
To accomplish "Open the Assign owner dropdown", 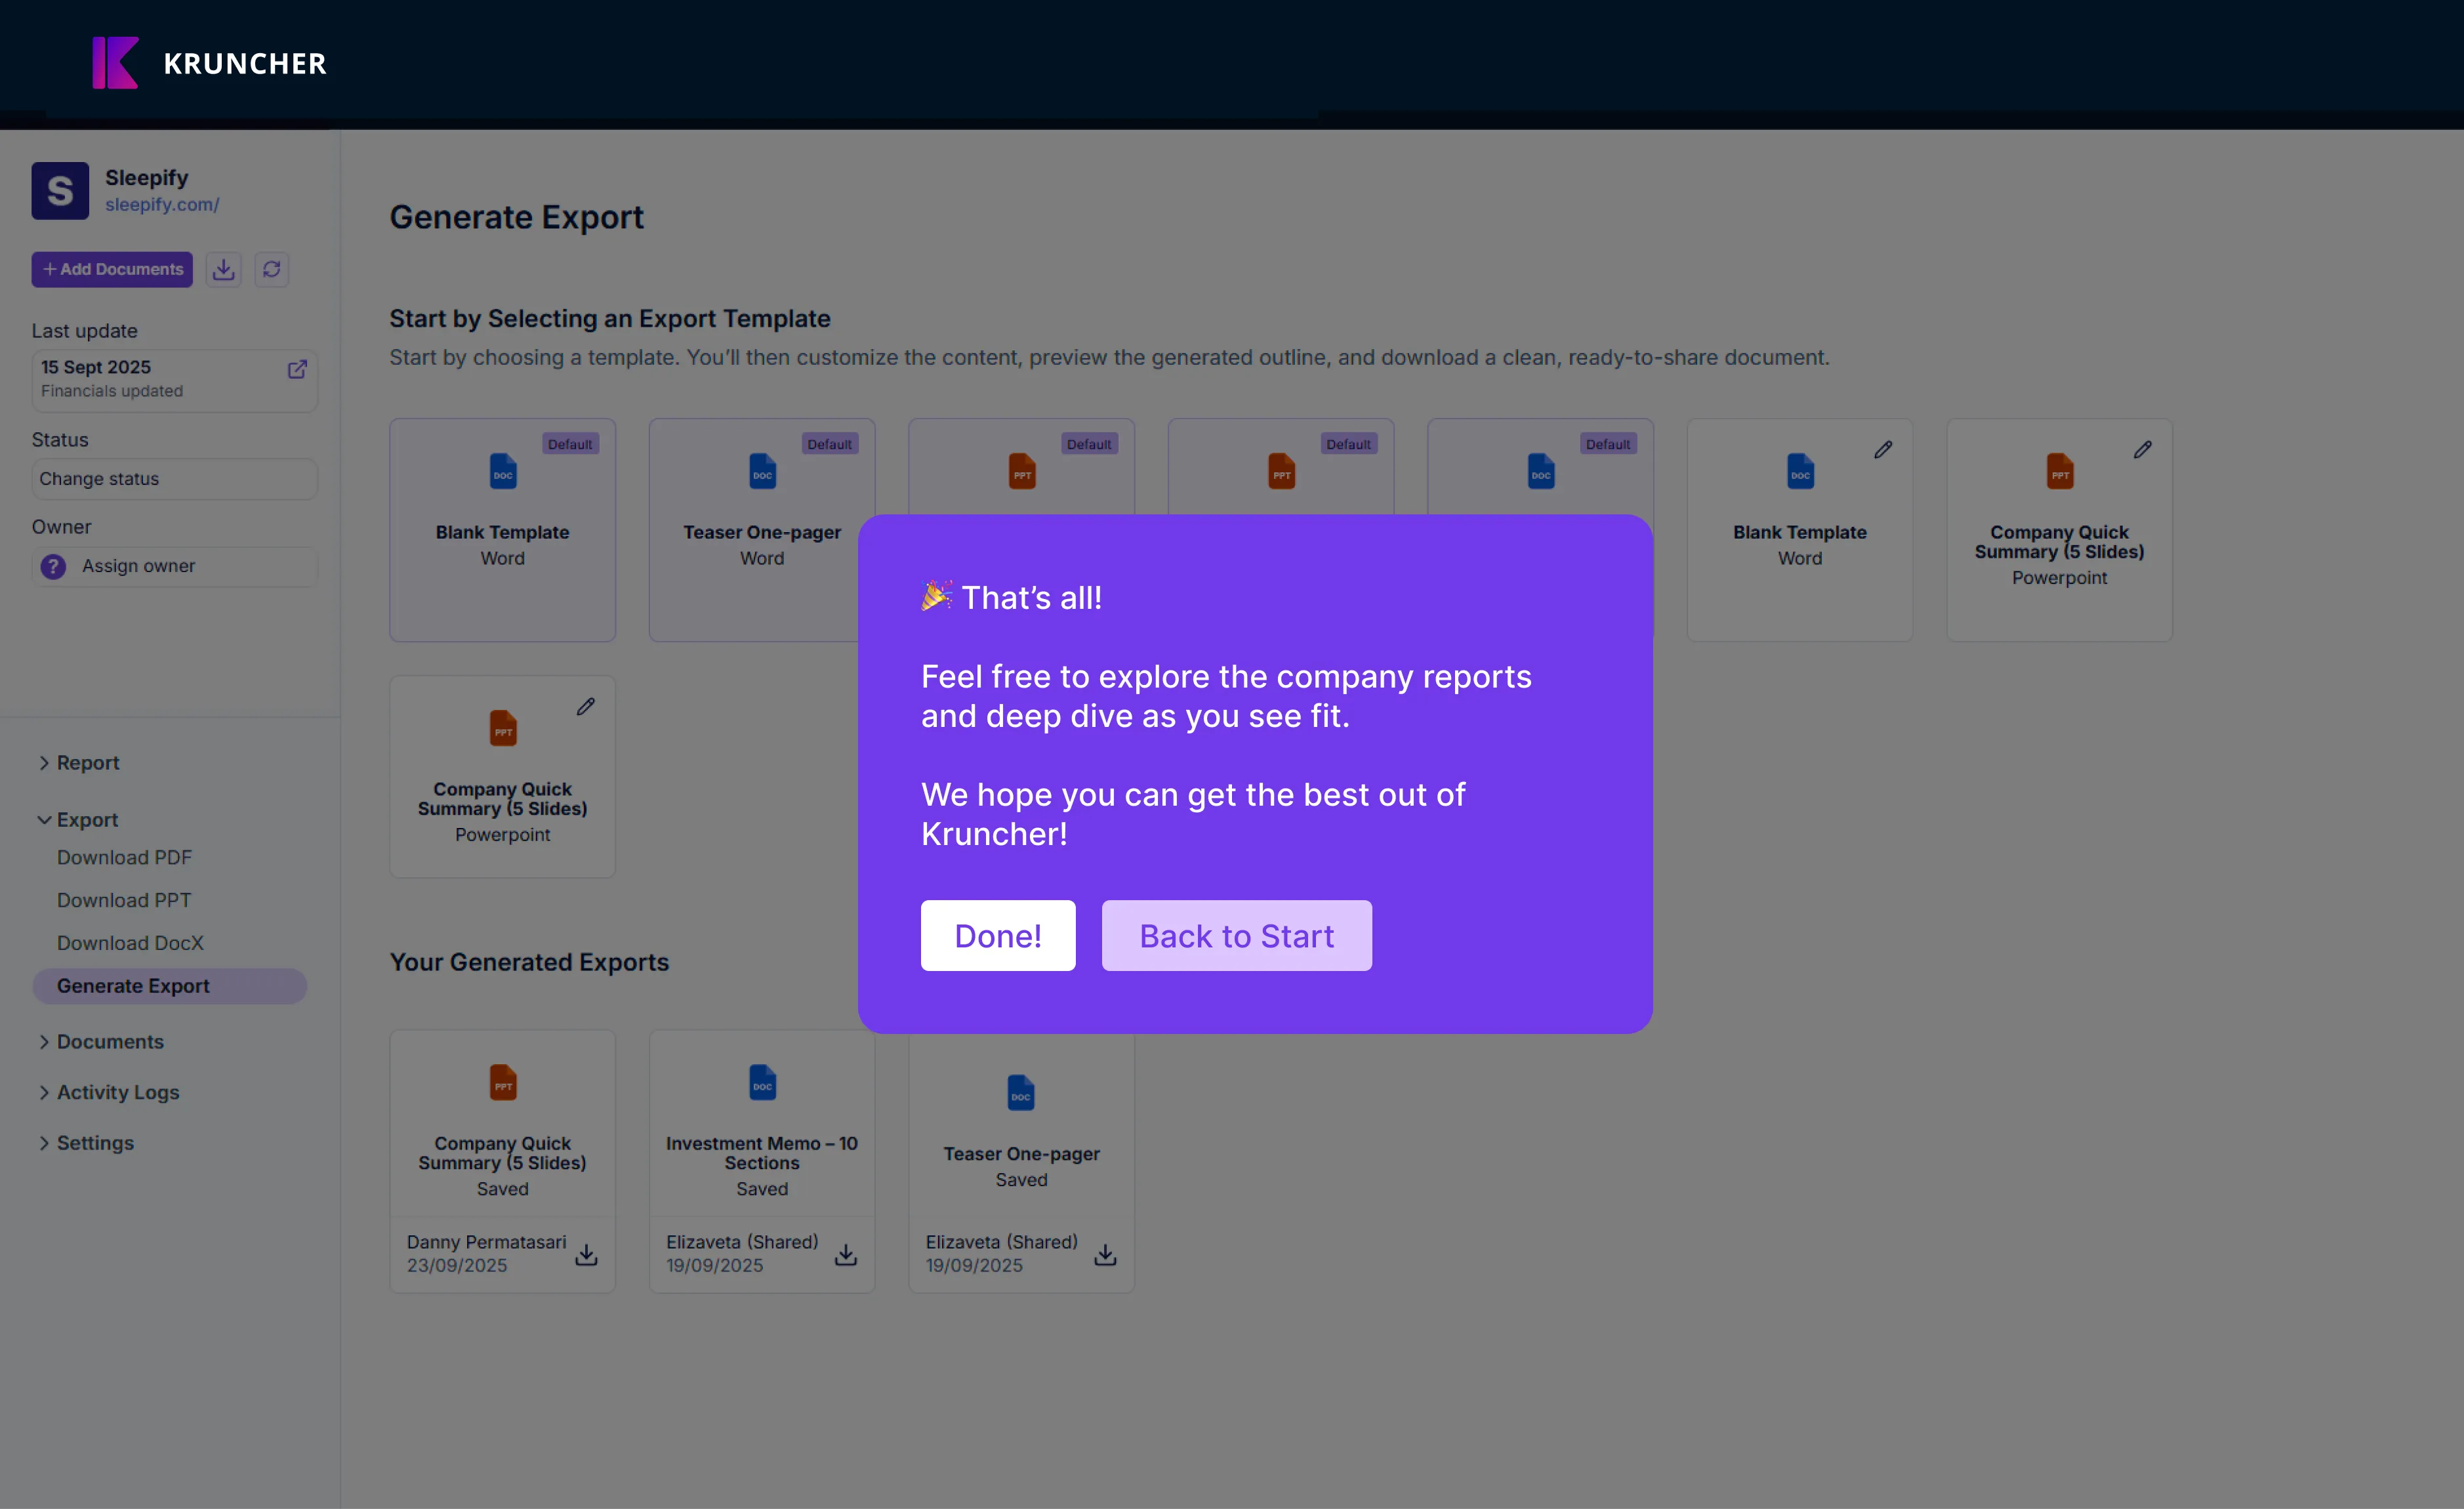I will point(174,566).
